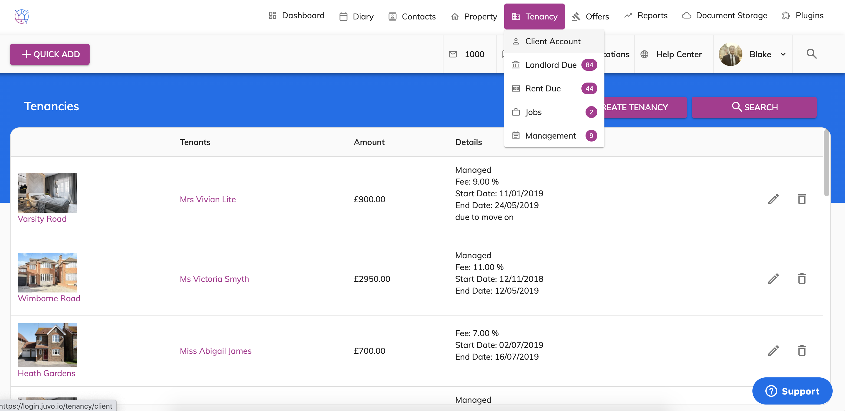The width and height of the screenshot is (845, 411).
Task: Open the Tenancy dropdown in navigation
Action: coord(534,17)
